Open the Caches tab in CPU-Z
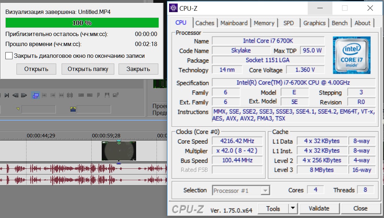Image resolution: width=384 pixels, height=218 pixels. [205, 23]
